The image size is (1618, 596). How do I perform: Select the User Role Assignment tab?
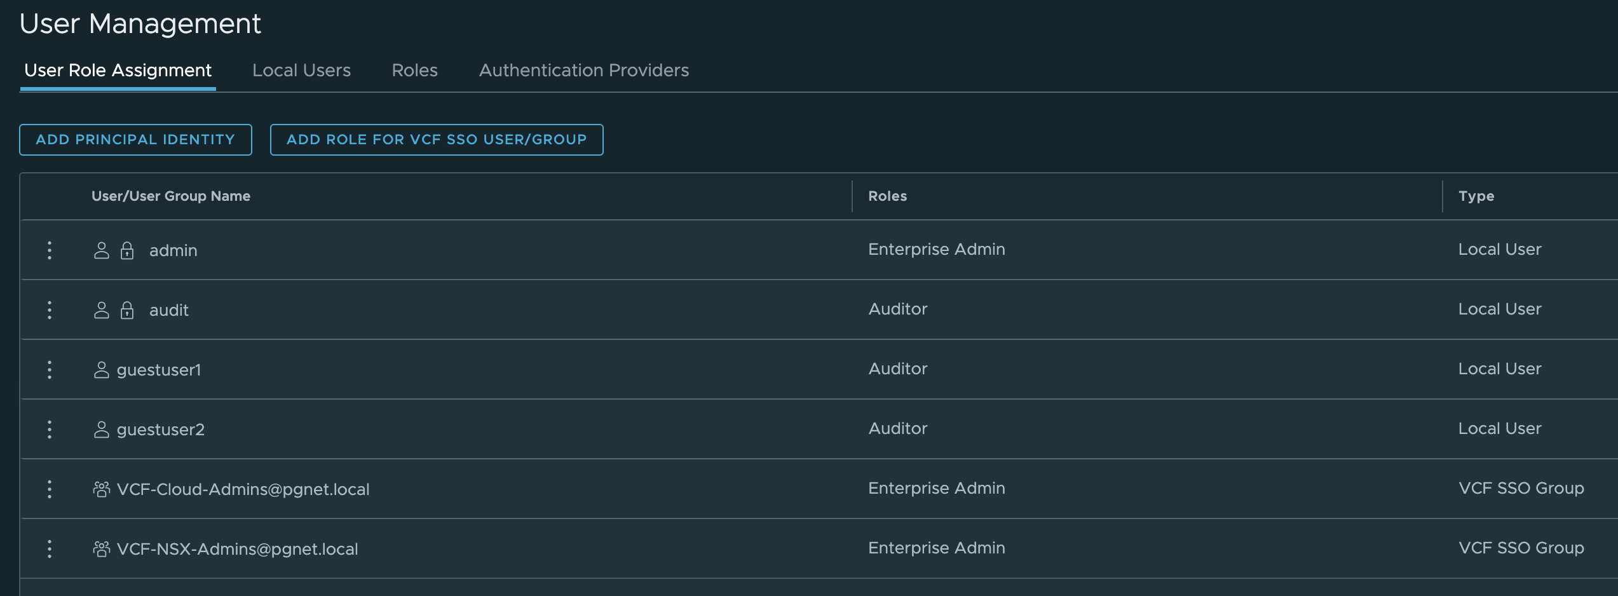(x=118, y=71)
